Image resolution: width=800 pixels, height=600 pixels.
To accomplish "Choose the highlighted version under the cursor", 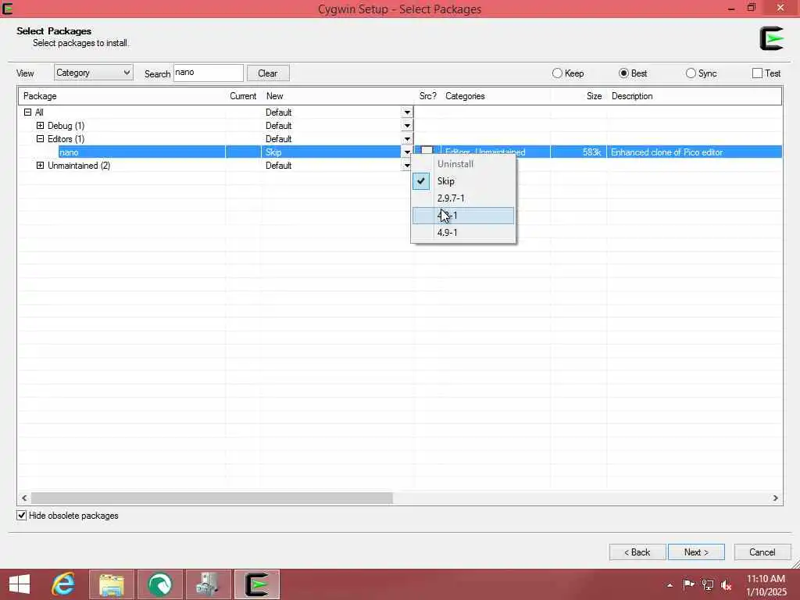I will pos(463,216).
